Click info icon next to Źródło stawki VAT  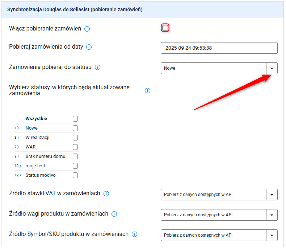click(106, 194)
